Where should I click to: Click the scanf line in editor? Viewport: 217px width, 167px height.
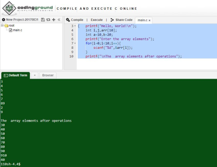tap(113, 48)
